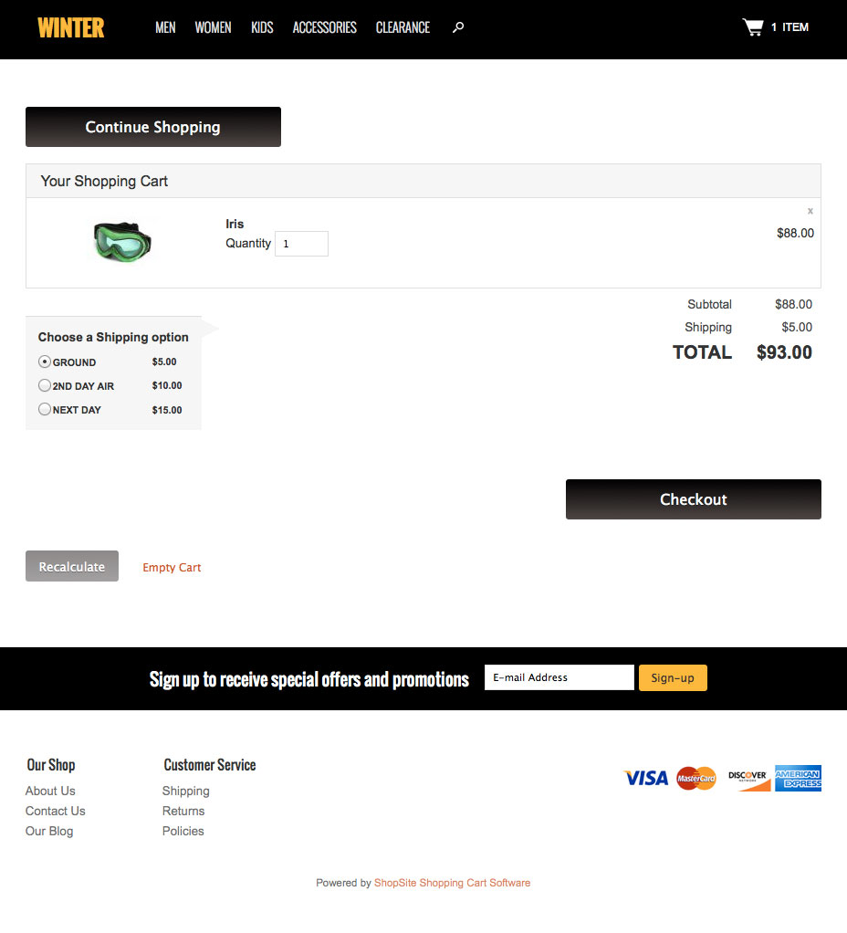The height and width of the screenshot is (933, 847).
Task: Remove Iris item with the x icon
Action: click(810, 211)
